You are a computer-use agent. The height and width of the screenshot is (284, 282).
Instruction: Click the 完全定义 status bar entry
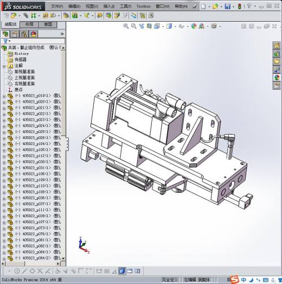coord(170,280)
